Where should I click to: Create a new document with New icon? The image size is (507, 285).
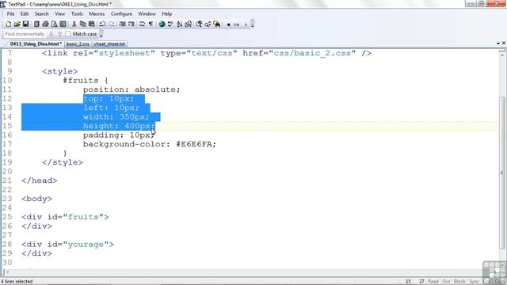pos(8,25)
